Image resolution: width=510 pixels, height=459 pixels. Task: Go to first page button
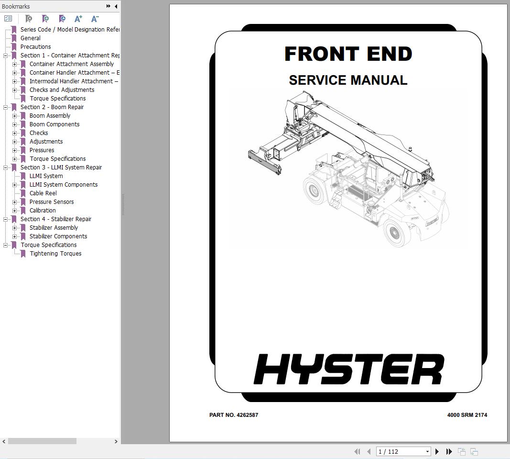click(x=357, y=451)
